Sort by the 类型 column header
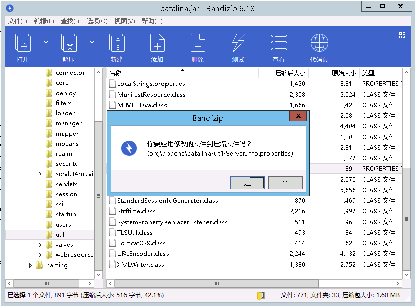 (381, 73)
